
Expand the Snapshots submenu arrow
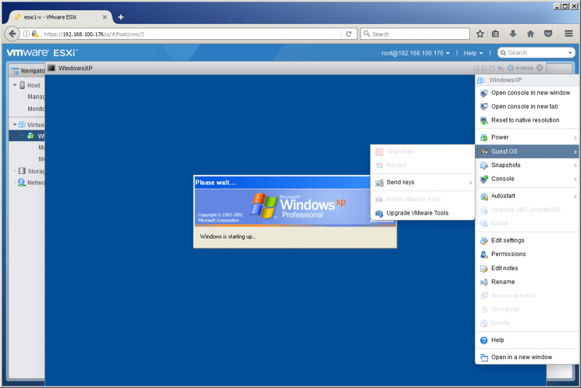[x=575, y=166]
